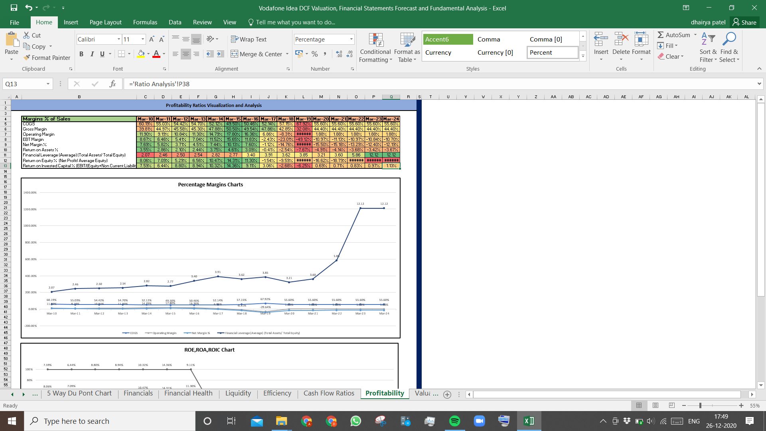Image resolution: width=766 pixels, height=431 pixels.
Task: Open the font size dropdown
Action: tap(143, 39)
